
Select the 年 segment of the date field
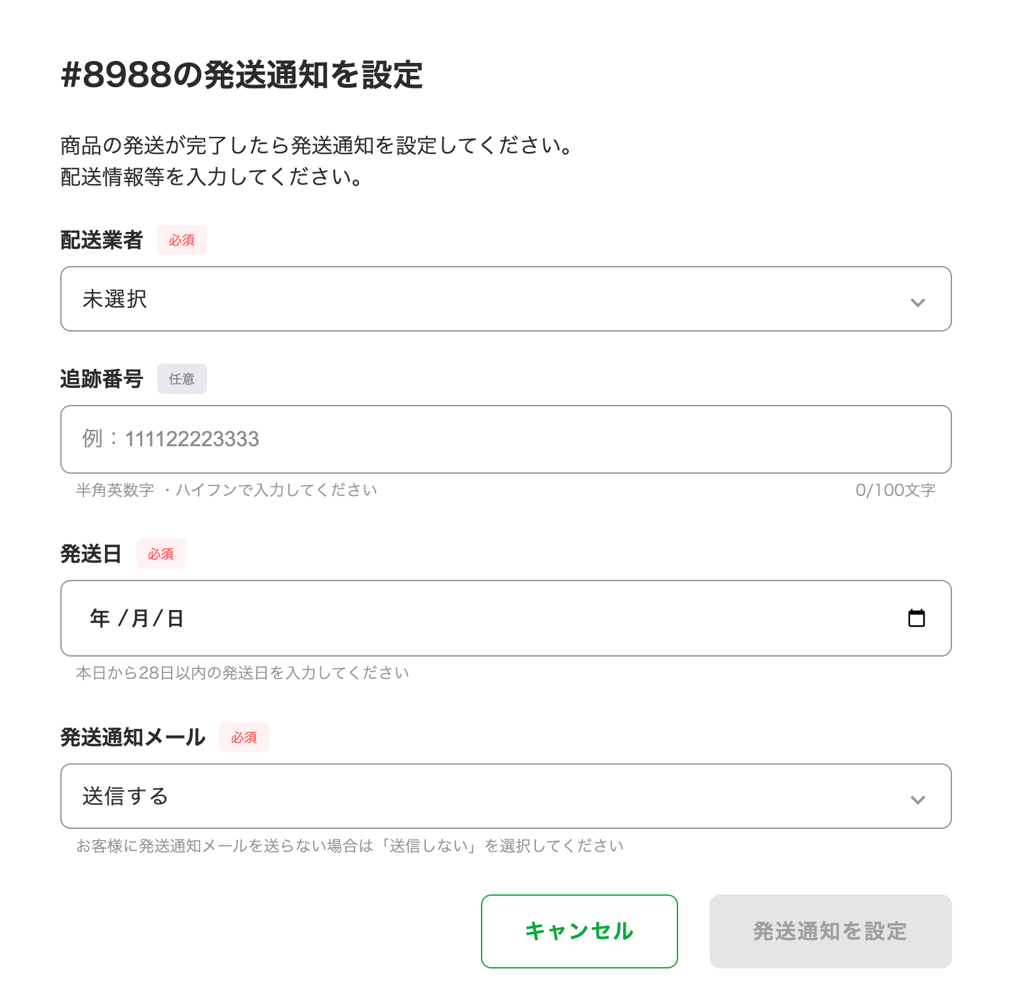[x=100, y=618]
